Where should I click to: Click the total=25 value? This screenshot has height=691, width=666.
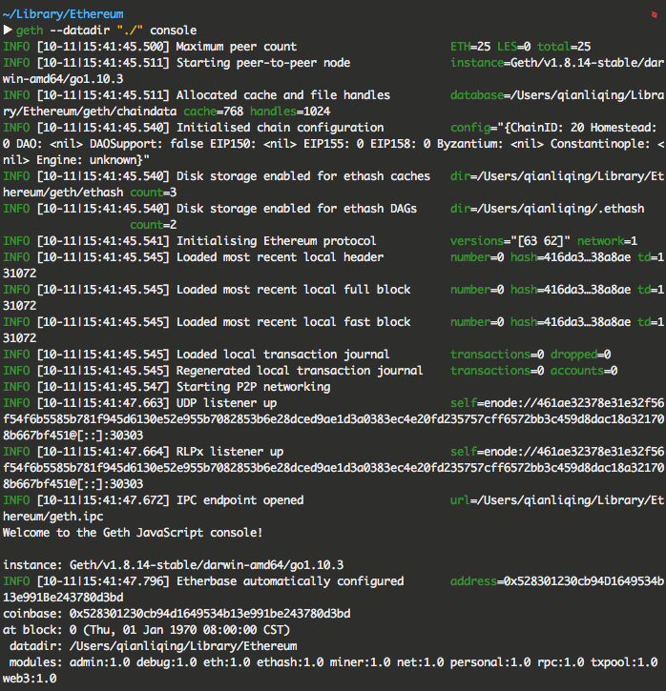pos(564,47)
